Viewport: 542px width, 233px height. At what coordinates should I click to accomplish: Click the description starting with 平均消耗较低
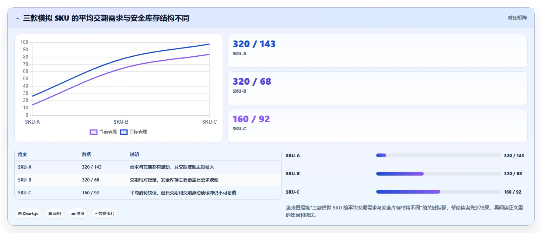point(183,193)
